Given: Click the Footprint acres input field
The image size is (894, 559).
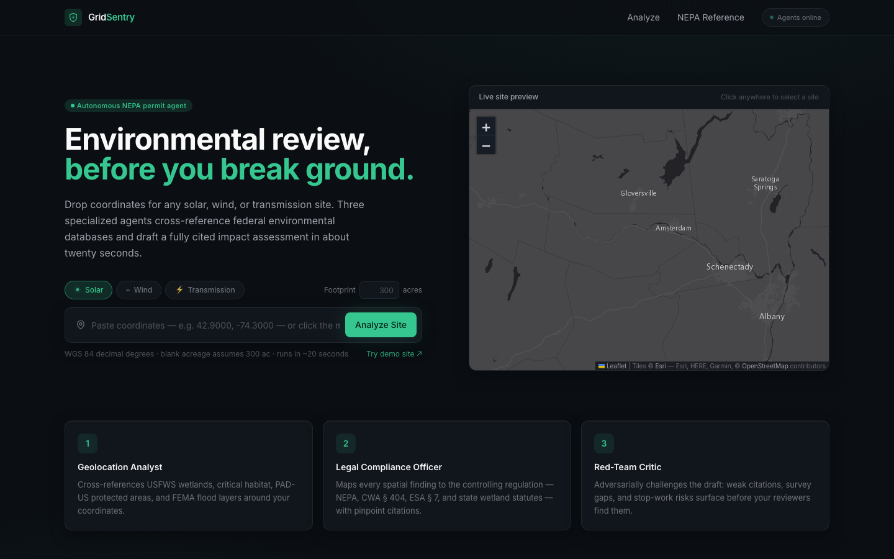Looking at the screenshot, I should click(379, 290).
